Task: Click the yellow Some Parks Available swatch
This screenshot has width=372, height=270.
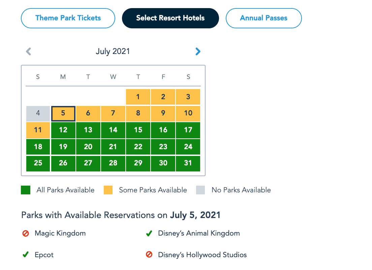Action: pos(108,190)
